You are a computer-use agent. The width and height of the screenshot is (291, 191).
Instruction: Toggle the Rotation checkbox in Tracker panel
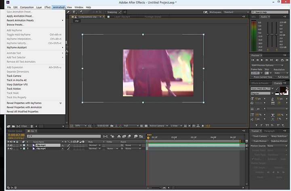point(266,159)
